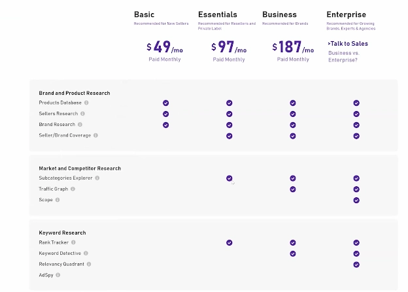Click Essentials checkmark for Subcategories Explorer

pyautogui.click(x=229, y=178)
